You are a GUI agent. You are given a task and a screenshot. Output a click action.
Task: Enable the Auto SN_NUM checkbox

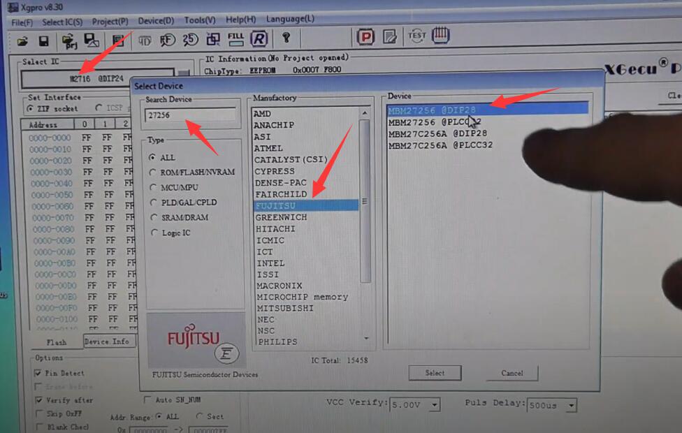[x=147, y=399]
